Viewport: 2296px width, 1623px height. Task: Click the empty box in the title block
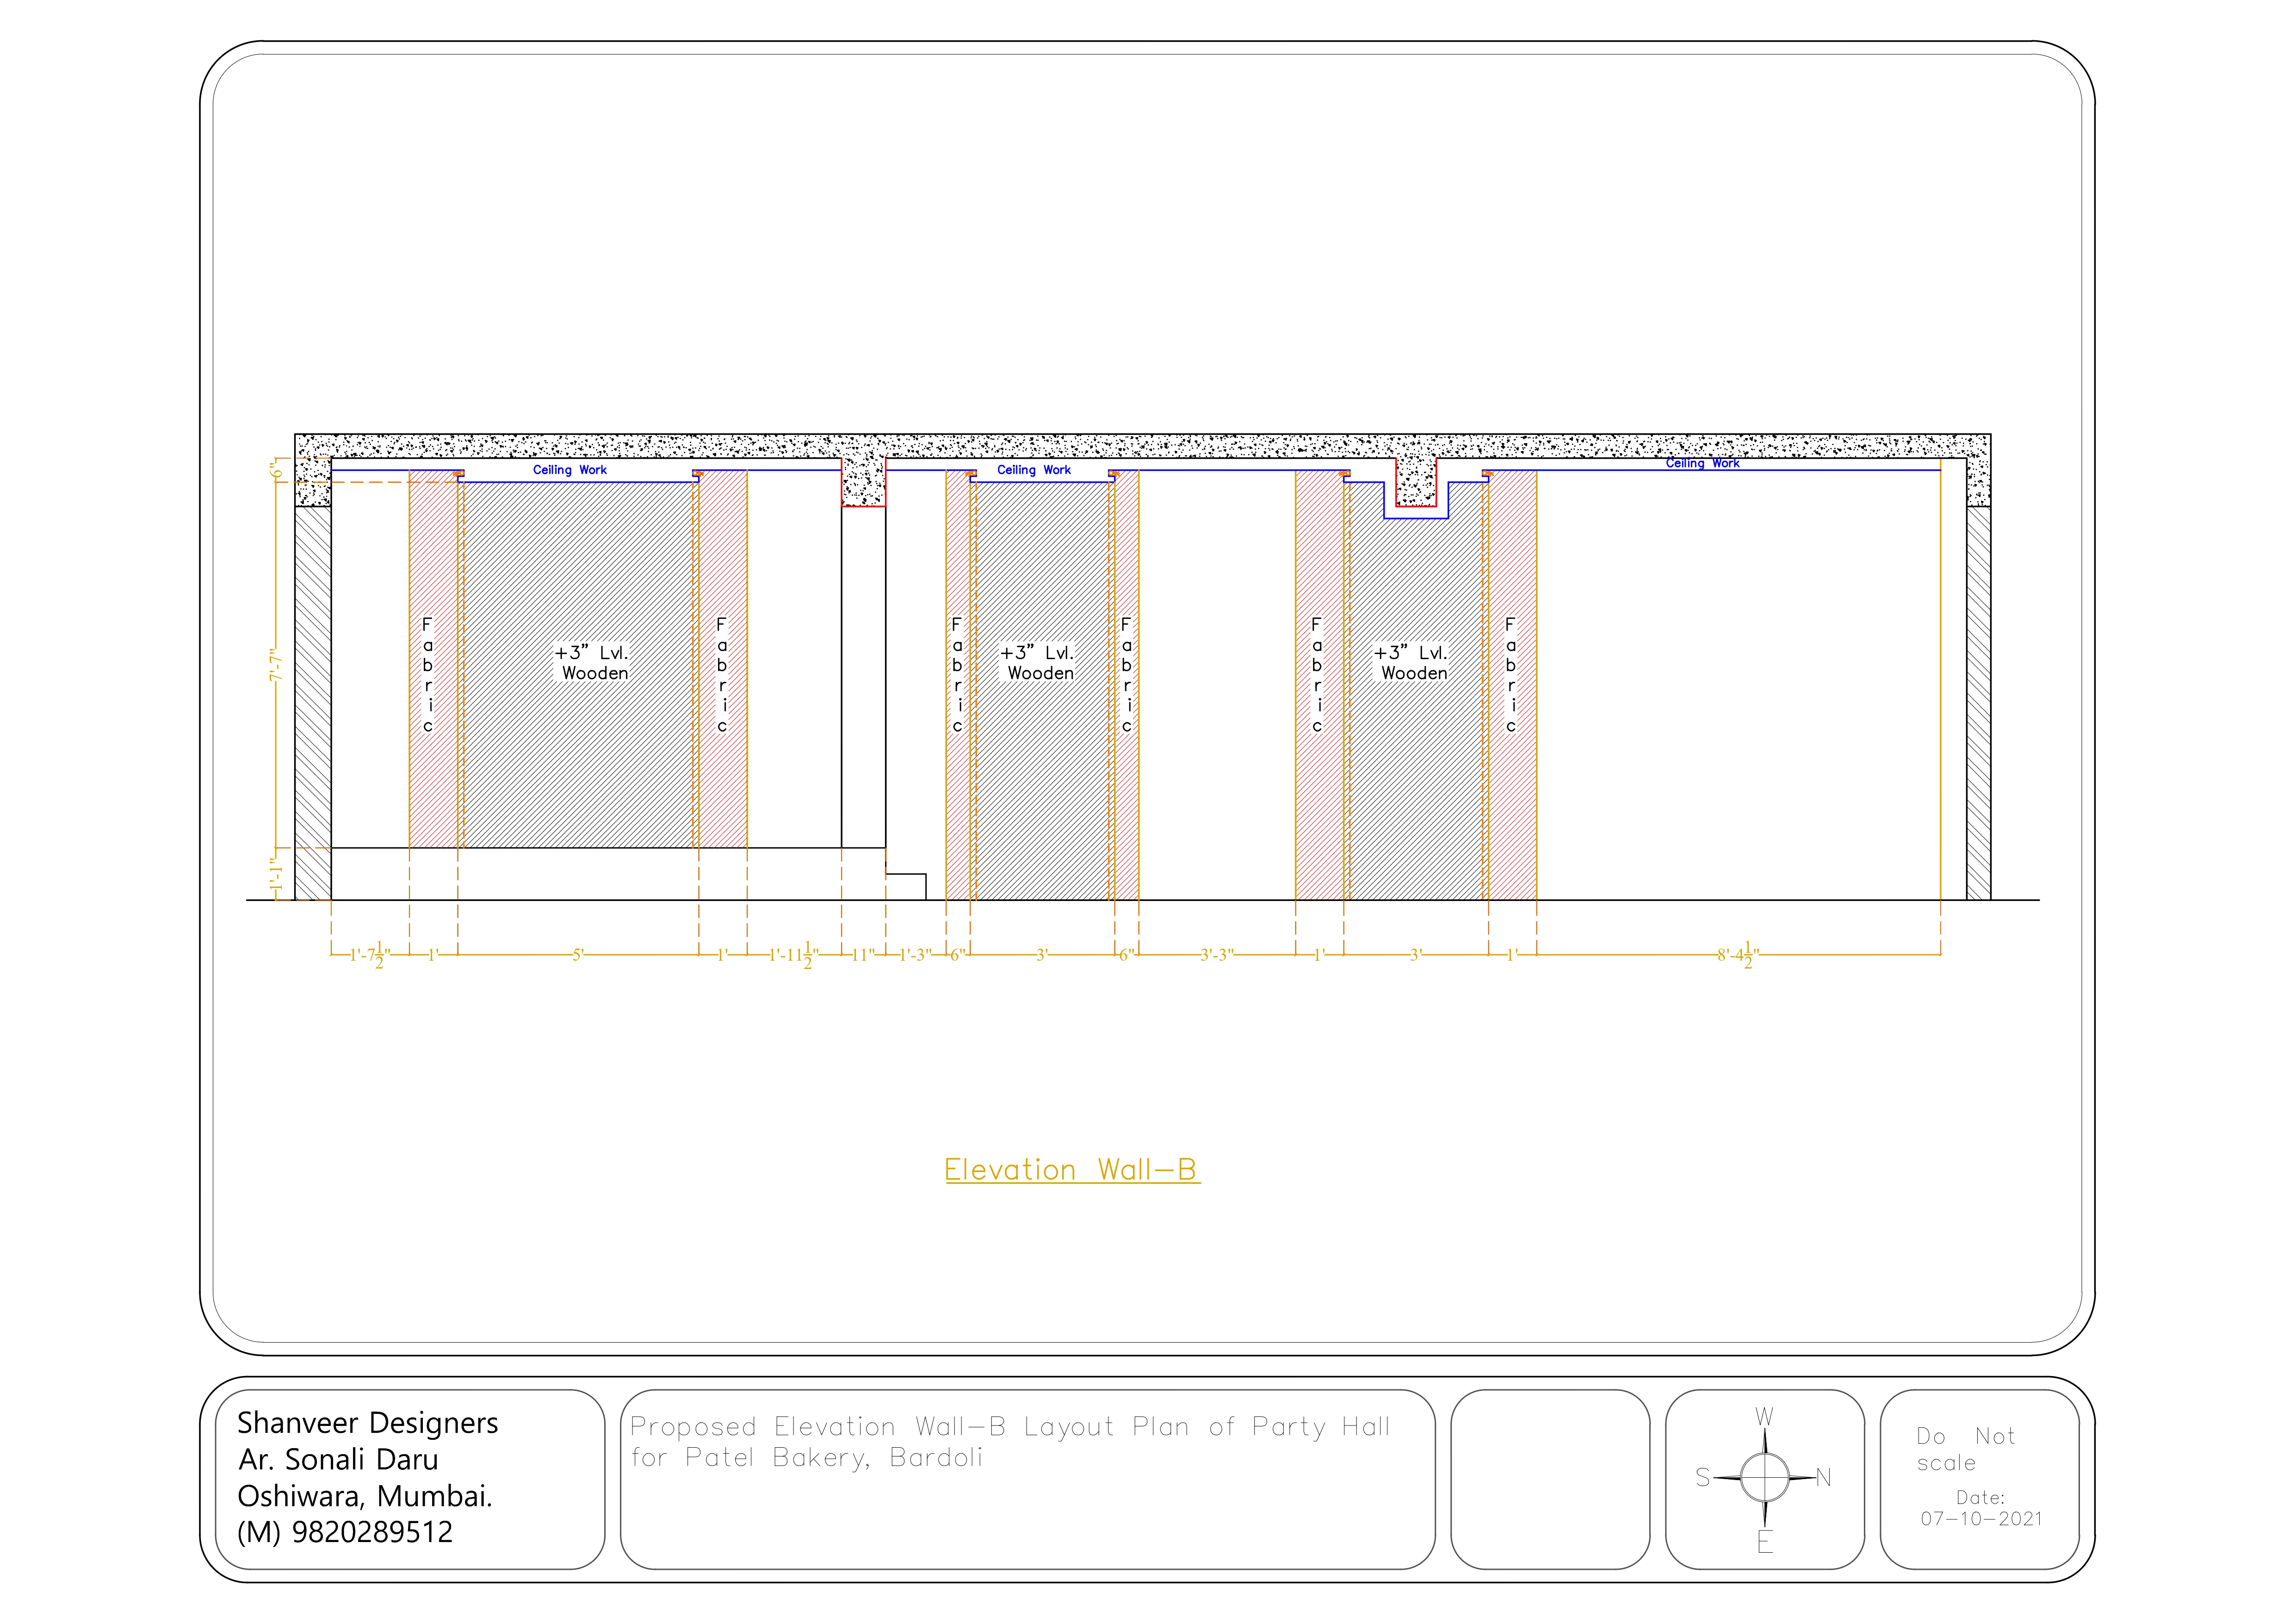pyautogui.click(x=1549, y=1479)
